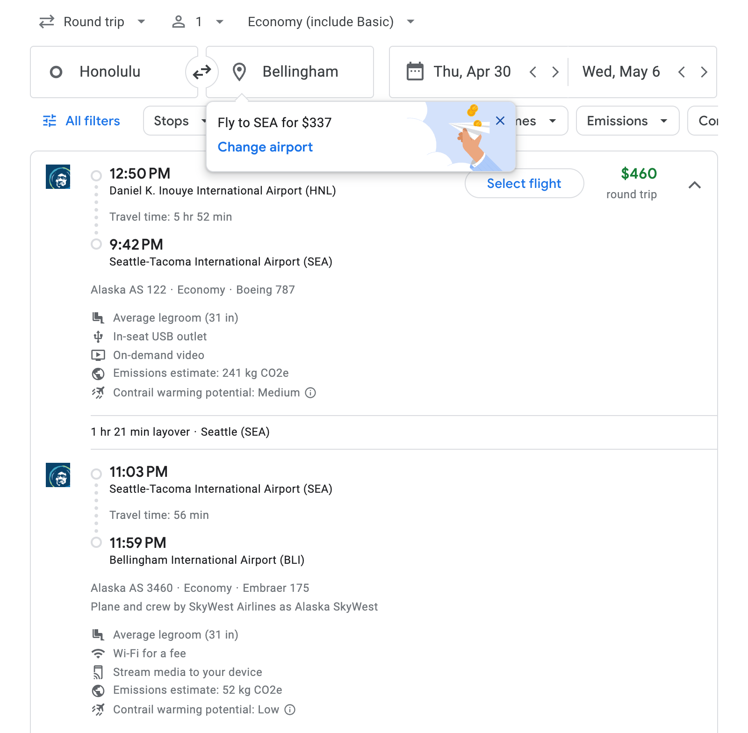
Task: Click the emissions estimate globe icon
Action: [x=98, y=373]
